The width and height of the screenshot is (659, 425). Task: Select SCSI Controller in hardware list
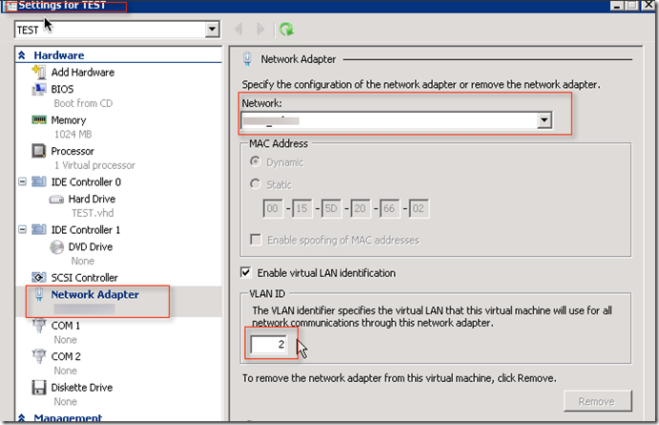coord(85,278)
